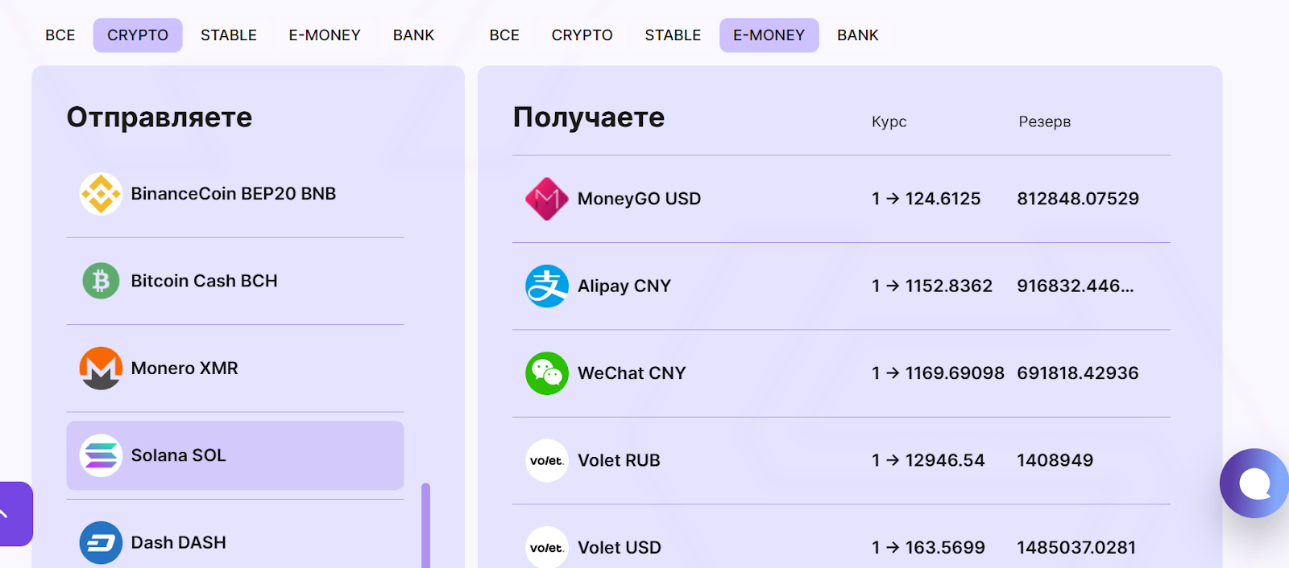
Task: Click the Bitcoin Cash green logo
Action: [101, 281]
